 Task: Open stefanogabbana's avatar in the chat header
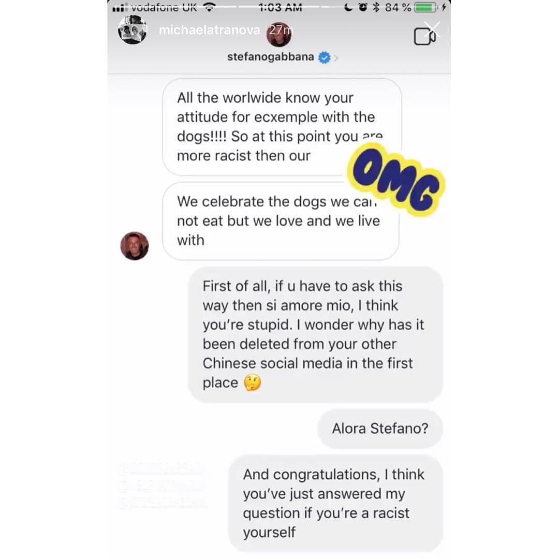(x=279, y=35)
